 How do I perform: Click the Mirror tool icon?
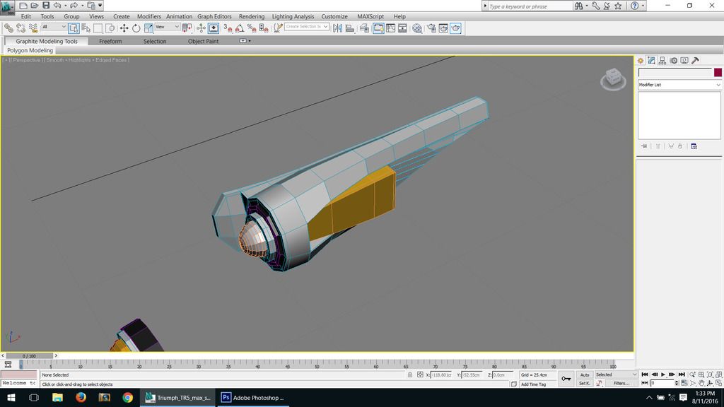337,28
